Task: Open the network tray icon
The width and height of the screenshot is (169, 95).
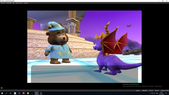Action: (x=152, y=93)
